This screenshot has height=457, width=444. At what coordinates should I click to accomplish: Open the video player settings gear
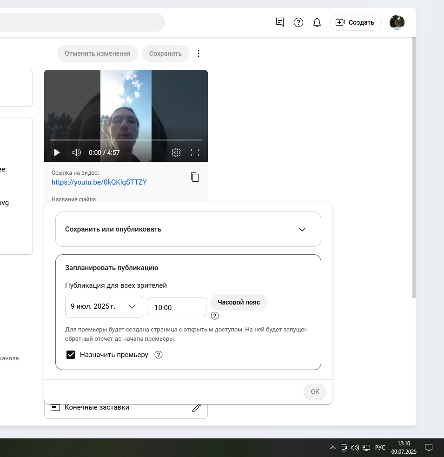coord(176,152)
